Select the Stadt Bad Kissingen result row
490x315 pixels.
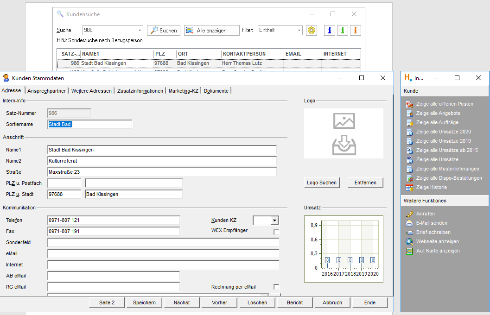click(209, 63)
